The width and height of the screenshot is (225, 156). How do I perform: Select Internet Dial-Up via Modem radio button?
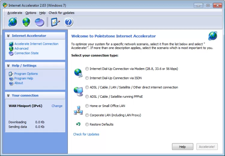tap(87, 69)
